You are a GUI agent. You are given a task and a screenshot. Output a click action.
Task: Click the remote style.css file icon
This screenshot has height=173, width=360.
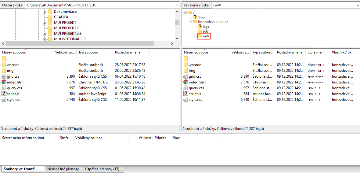(x=186, y=100)
